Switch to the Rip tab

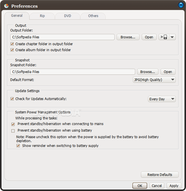click(x=42, y=16)
